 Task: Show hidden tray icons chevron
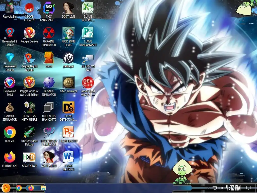[208, 188]
